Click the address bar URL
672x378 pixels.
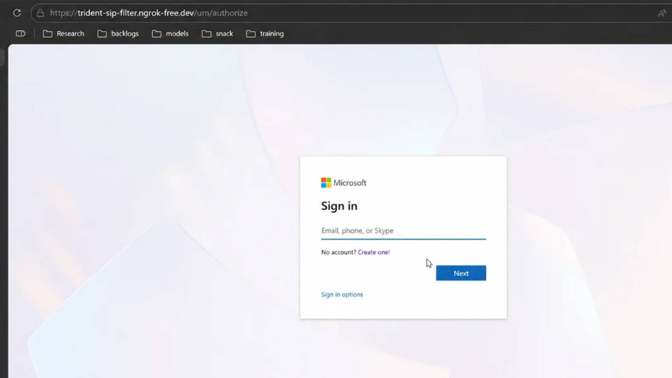148,12
